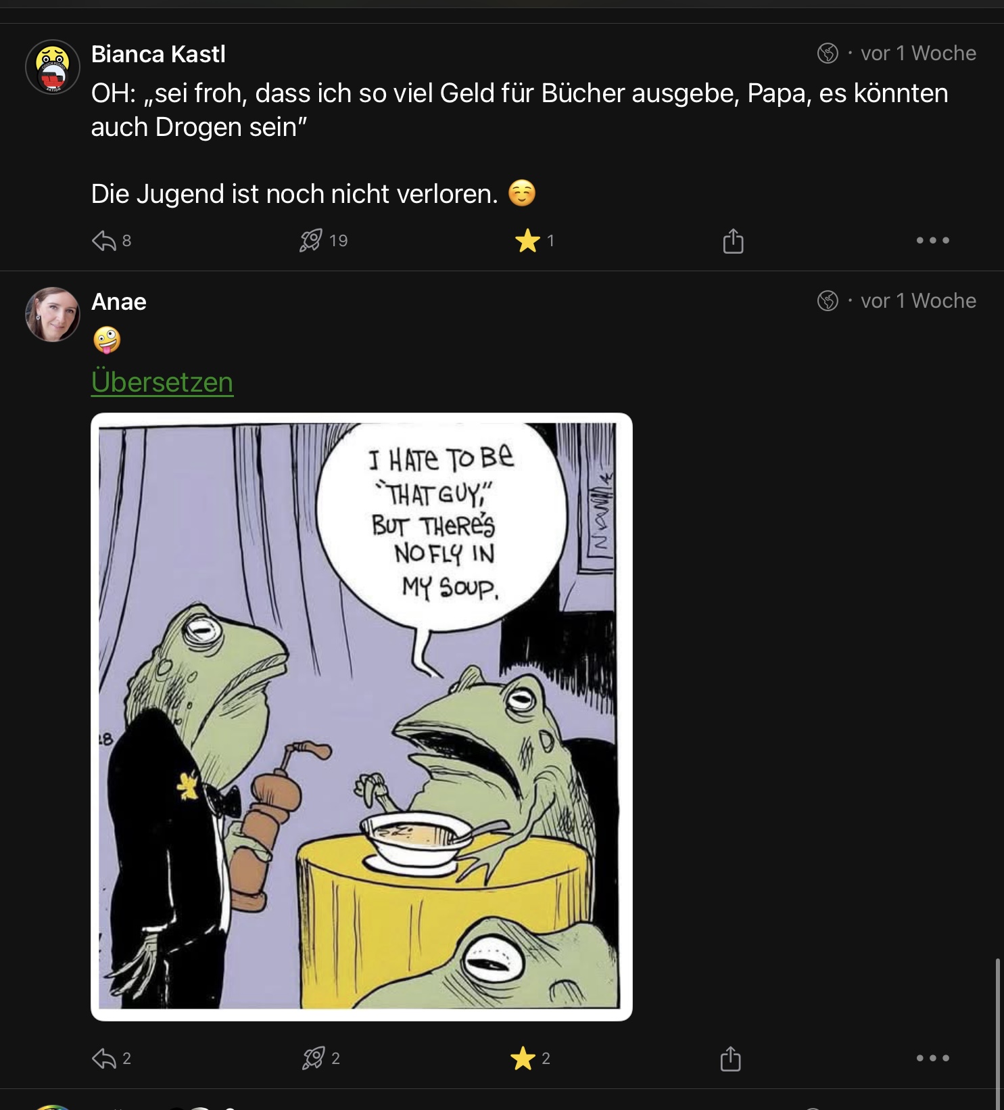Open more options for Anae's post
The height and width of the screenshot is (1110, 1004).
click(932, 1059)
